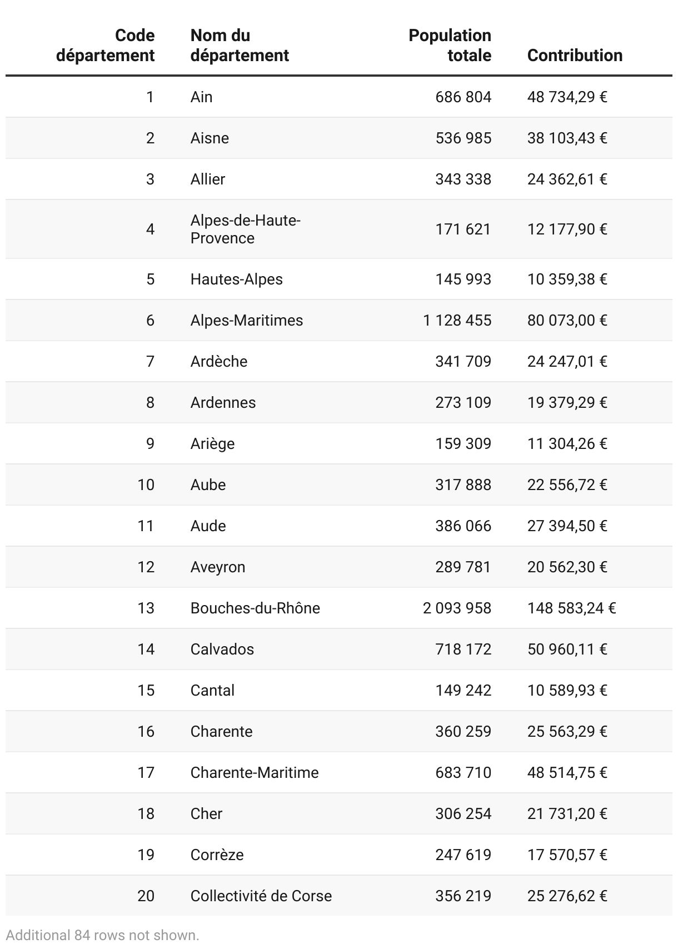Click the "Contribution" column header
The height and width of the screenshot is (949, 678).
click(x=575, y=56)
